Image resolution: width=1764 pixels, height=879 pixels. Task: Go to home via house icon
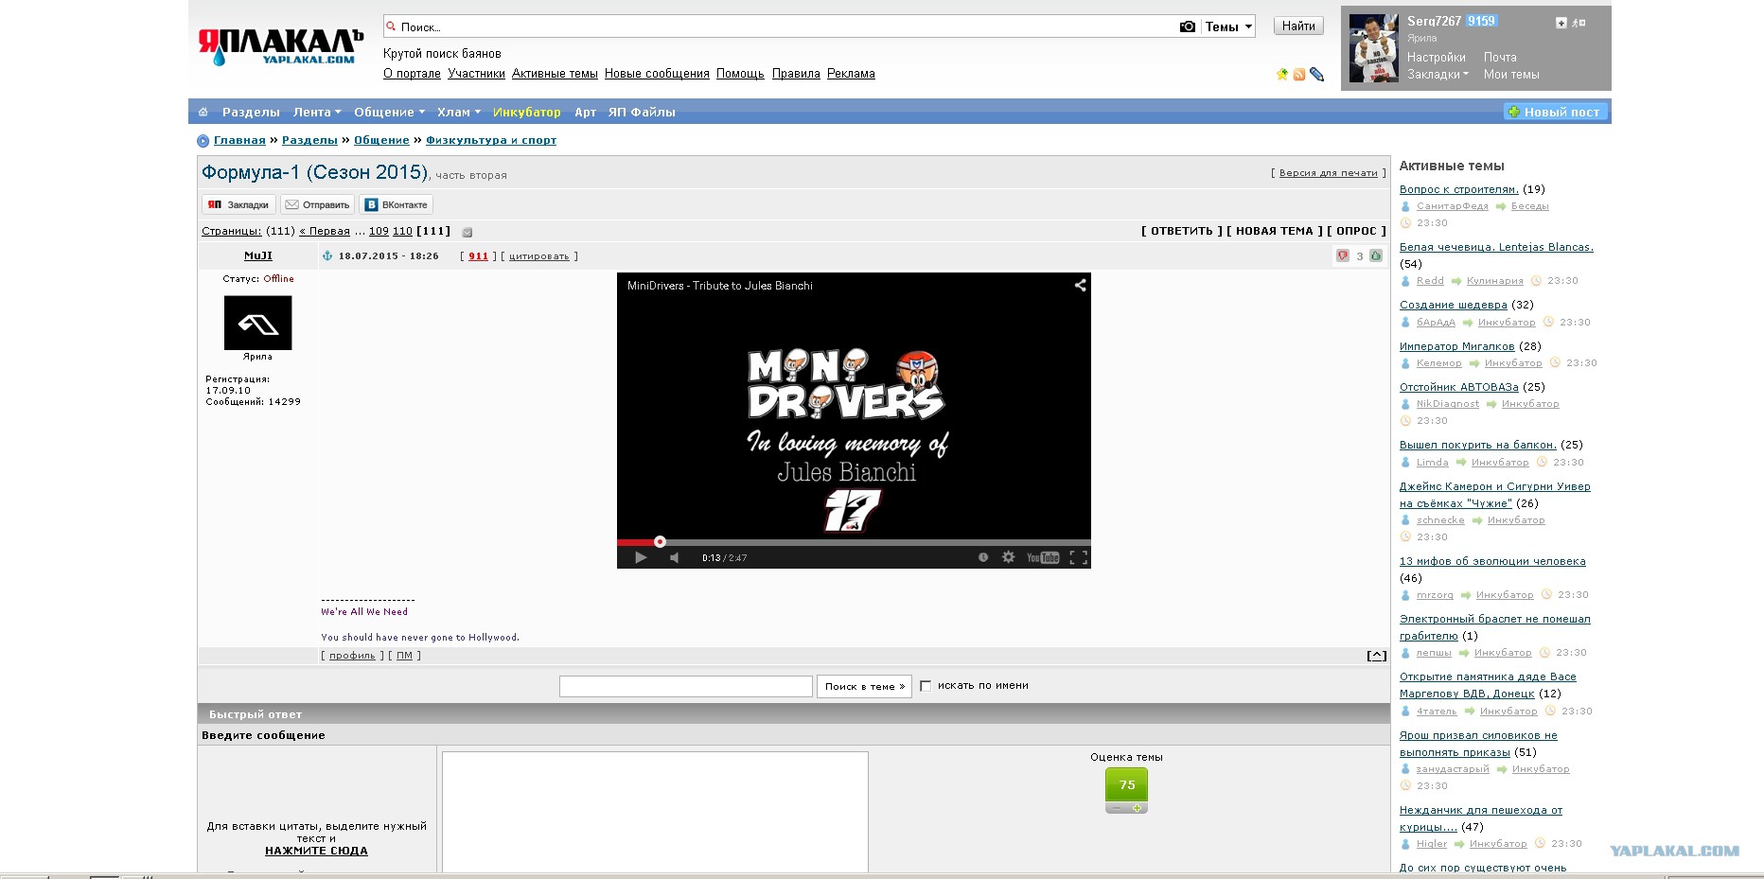(x=203, y=112)
